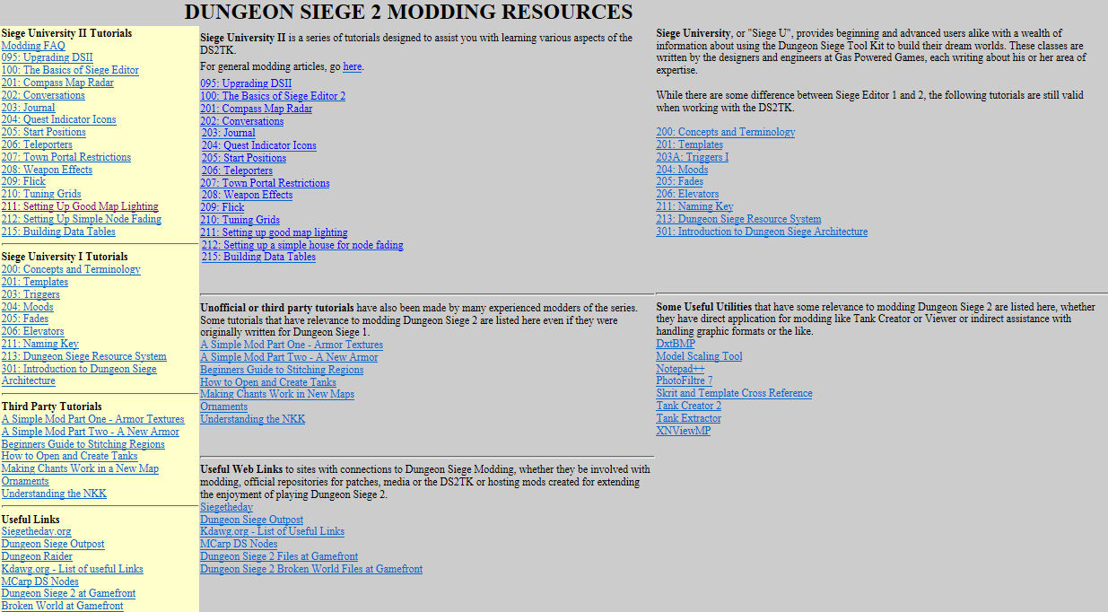Open "200: Concepts and Terminology" in the Siege University column
Viewport: 1108px width, 612px height.
tap(726, 132)
